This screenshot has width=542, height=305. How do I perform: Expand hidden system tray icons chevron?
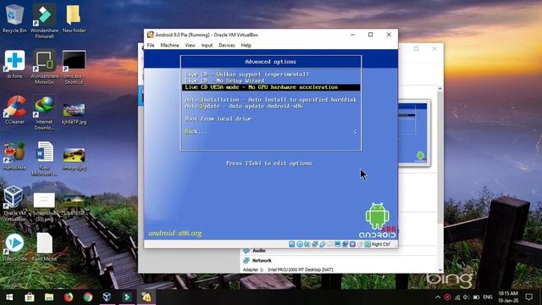click(x=438, y=297)
